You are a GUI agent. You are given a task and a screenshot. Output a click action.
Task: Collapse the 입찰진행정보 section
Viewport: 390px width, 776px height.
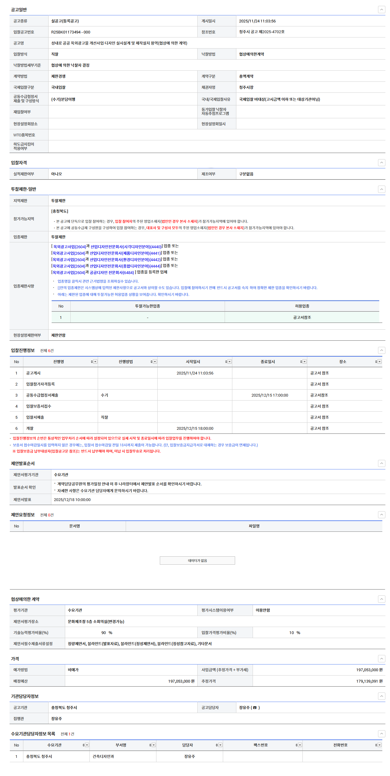pyautogui.click(x=381, y=350)
